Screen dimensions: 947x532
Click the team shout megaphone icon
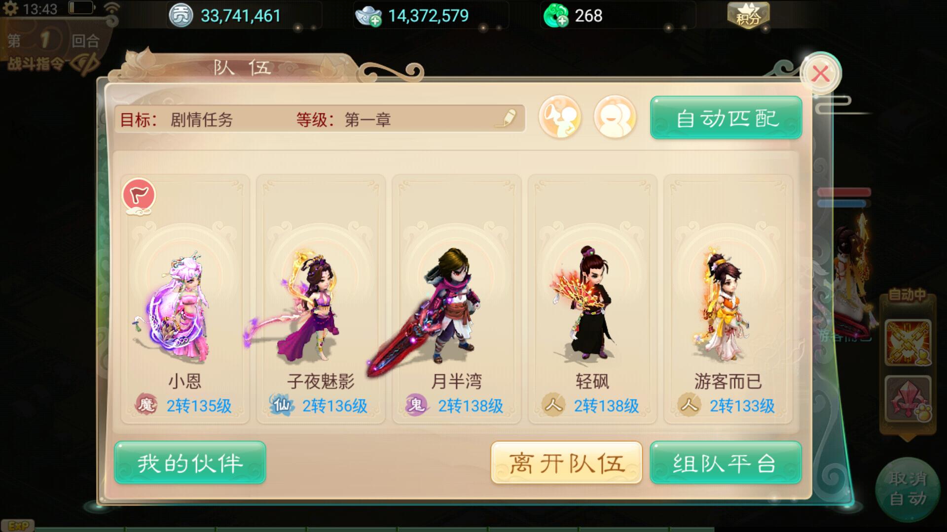click(x=560, y=117)
